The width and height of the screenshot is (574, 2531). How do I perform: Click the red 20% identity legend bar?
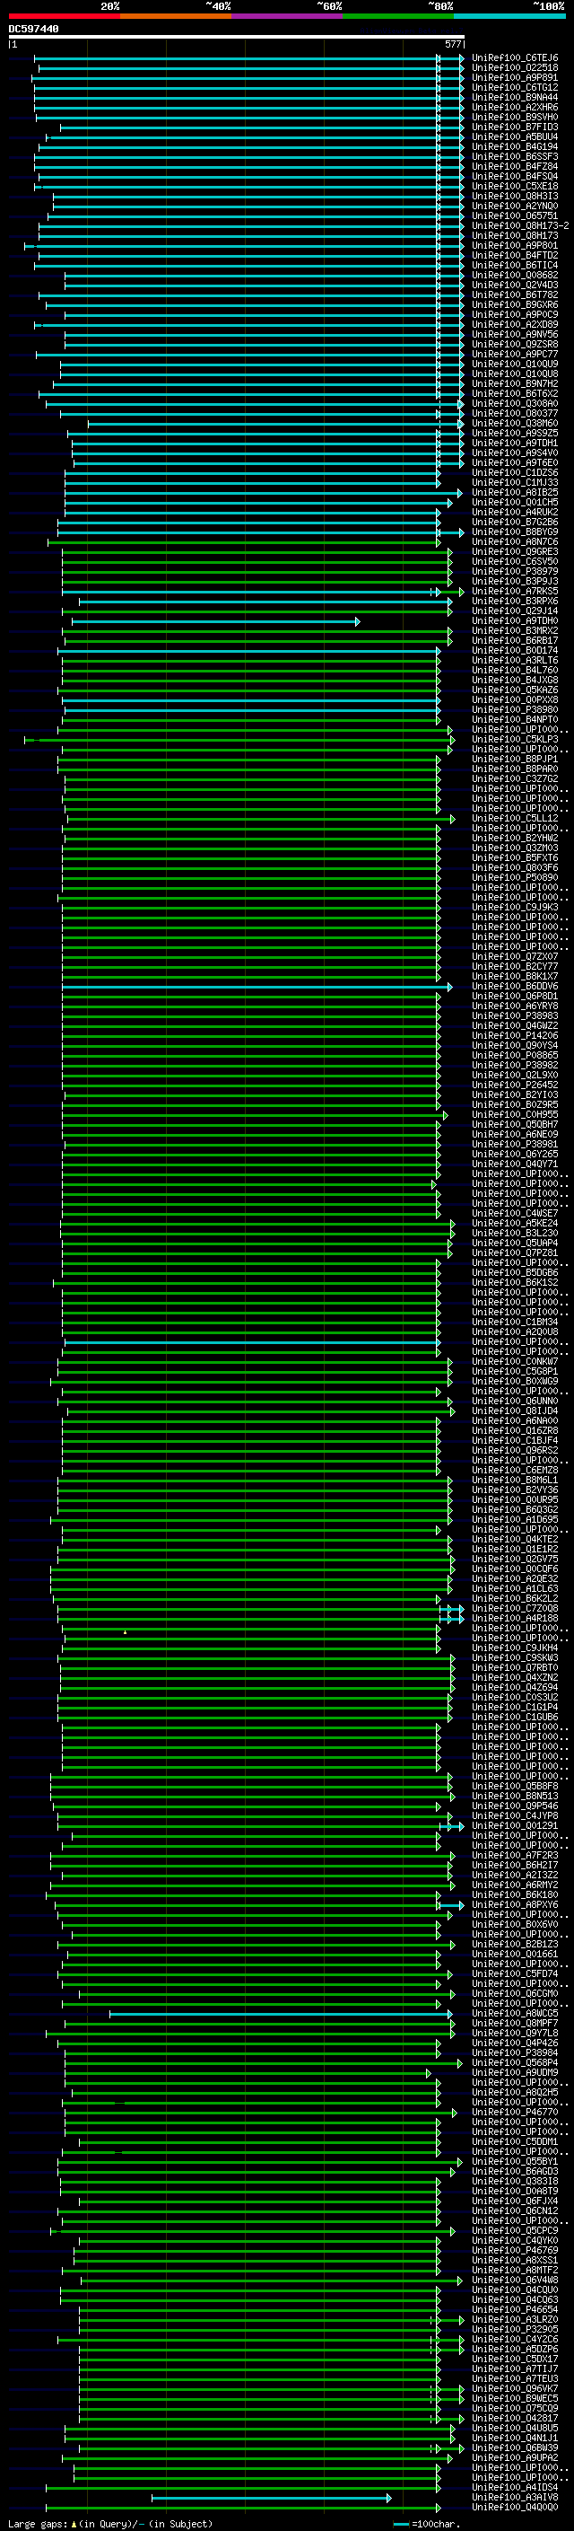click(64, 16)
